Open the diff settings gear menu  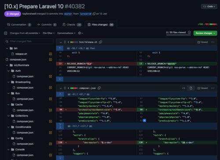click(x=81, y=33)
